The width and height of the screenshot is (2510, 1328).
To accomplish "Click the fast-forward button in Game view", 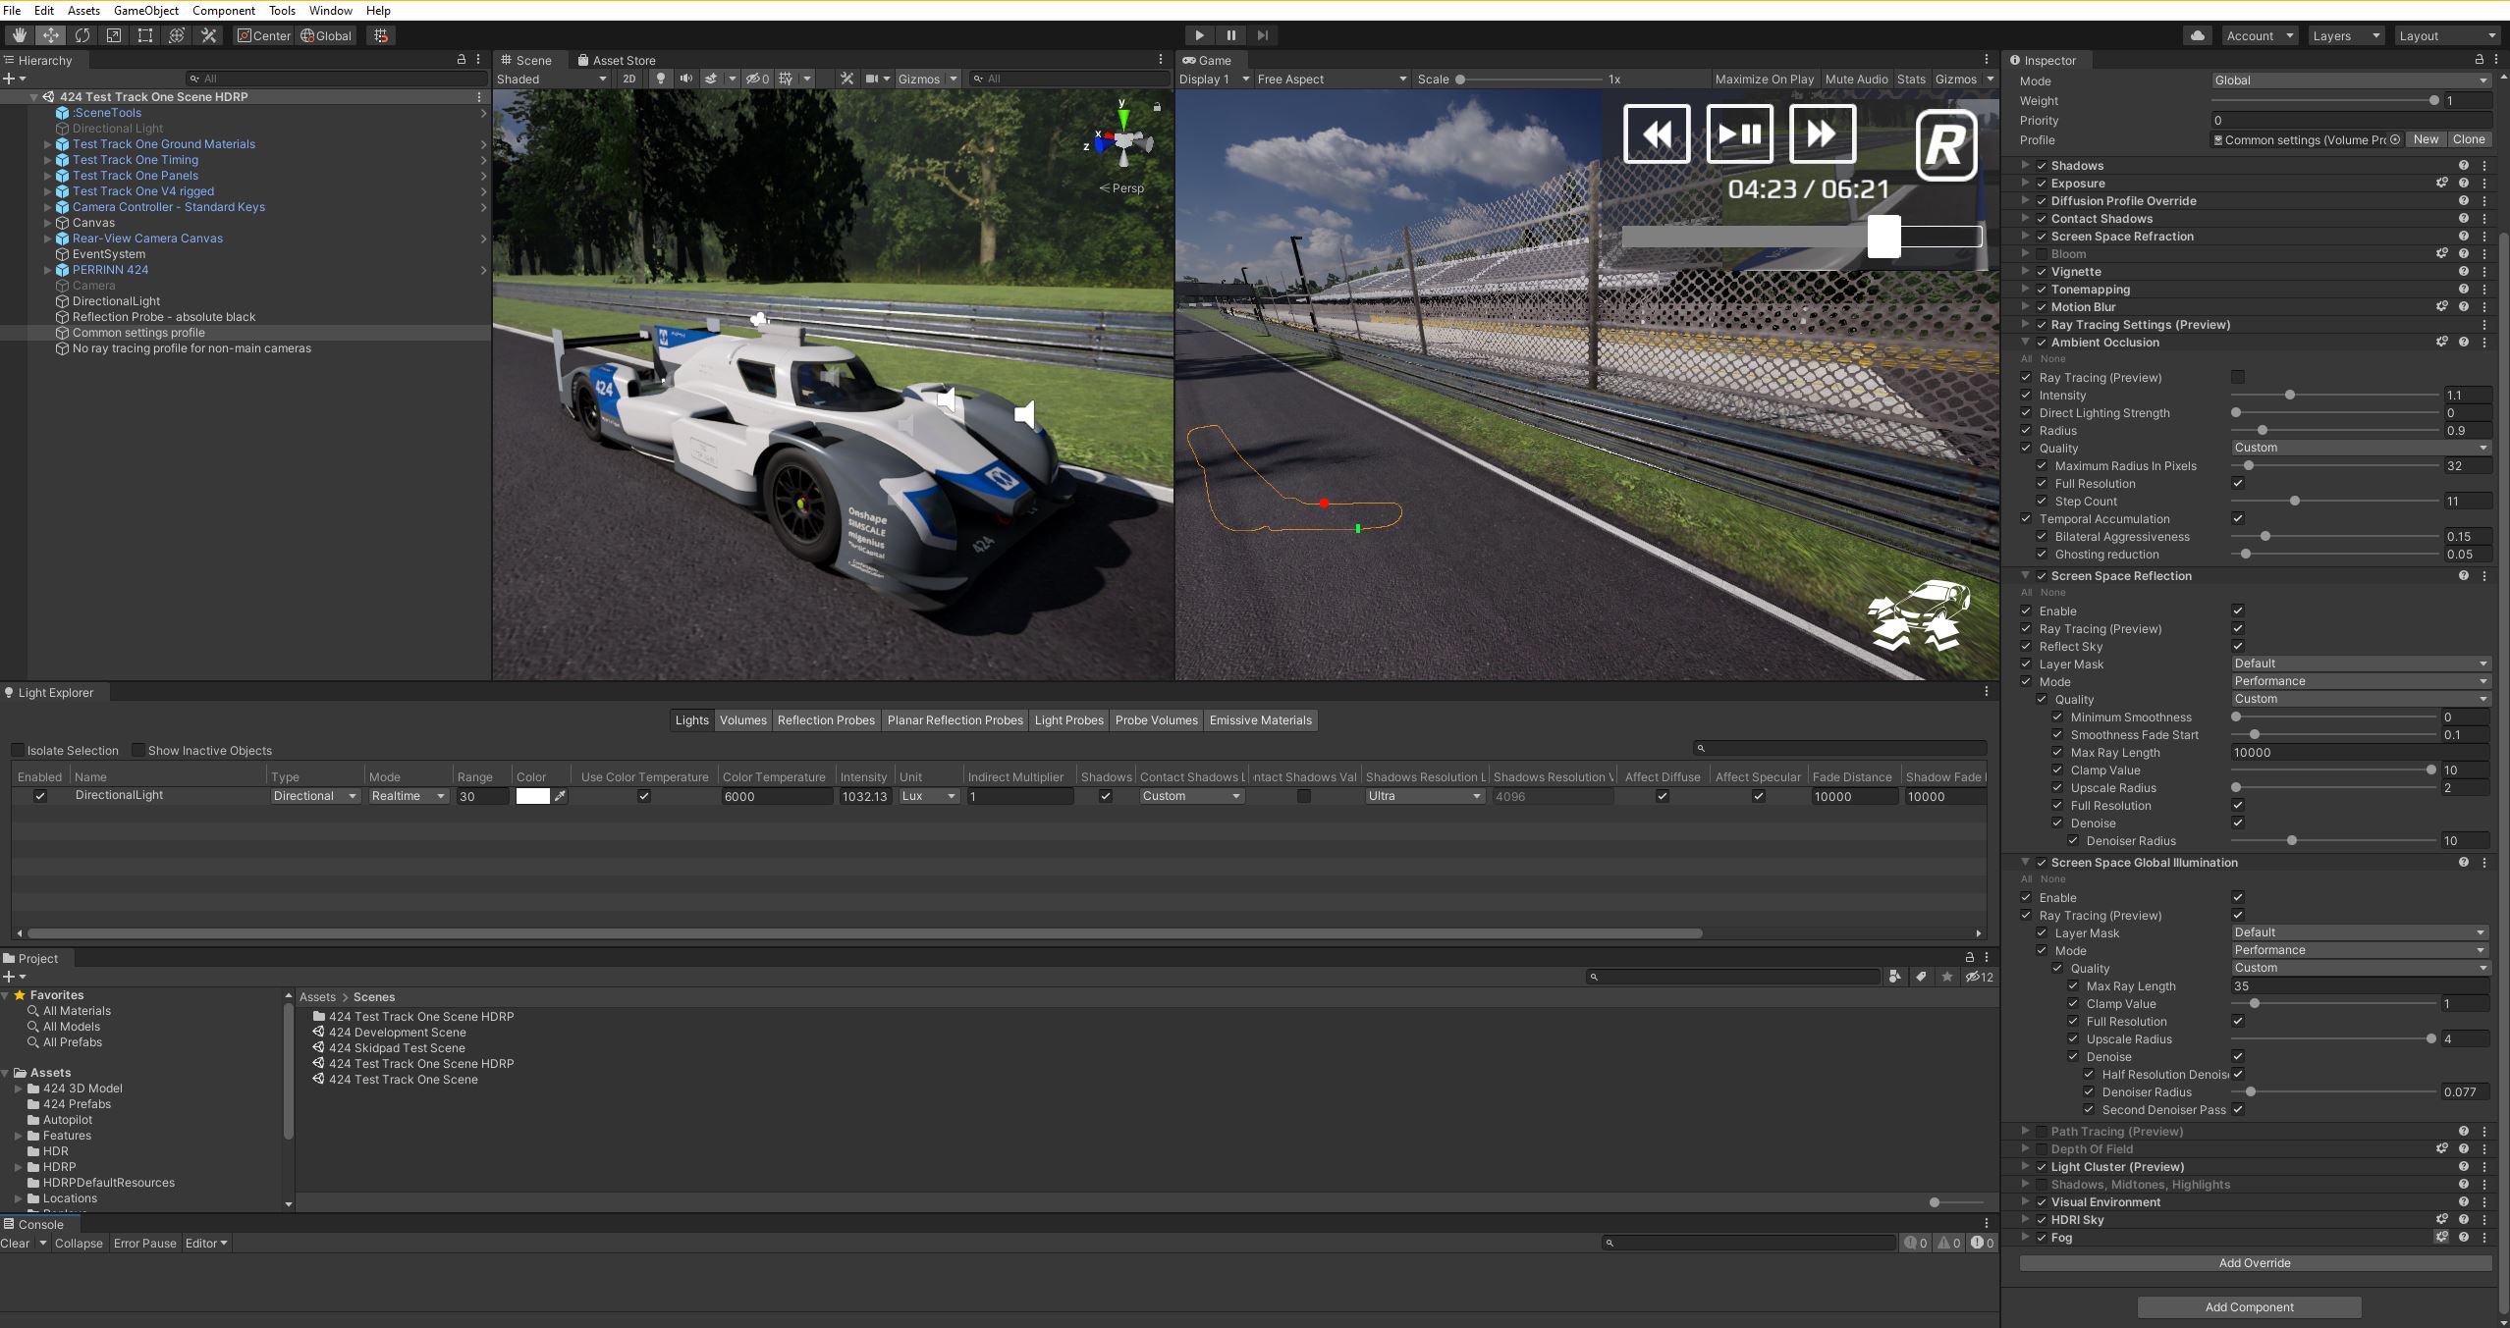I will point(1822,133).
